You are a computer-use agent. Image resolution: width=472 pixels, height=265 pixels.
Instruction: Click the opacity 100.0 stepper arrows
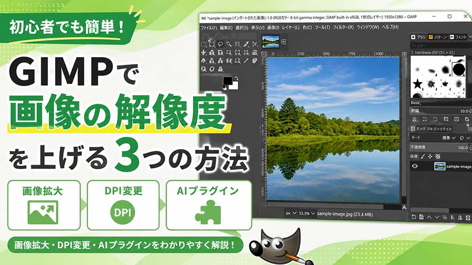pos(470,148)
